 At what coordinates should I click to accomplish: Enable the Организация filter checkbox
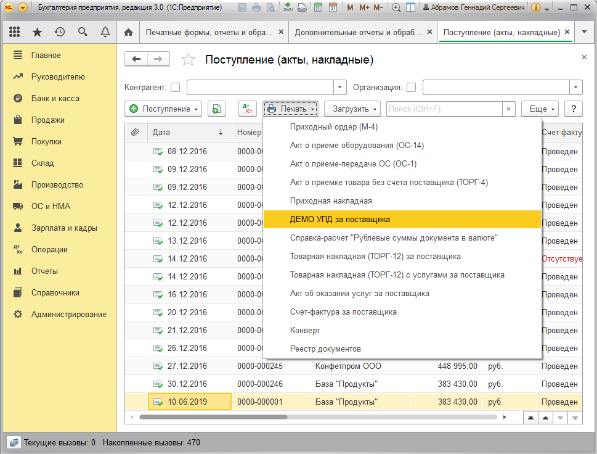point(412,88)
